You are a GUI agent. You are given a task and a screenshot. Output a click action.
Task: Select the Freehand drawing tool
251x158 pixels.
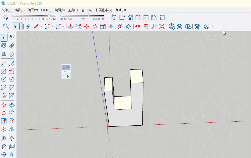pos(12,63)
